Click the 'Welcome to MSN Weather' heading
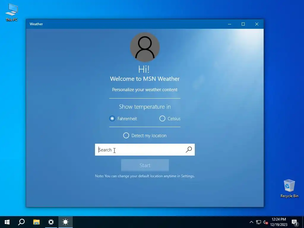This screenshot has width=304, height=228. coord(145,79)
